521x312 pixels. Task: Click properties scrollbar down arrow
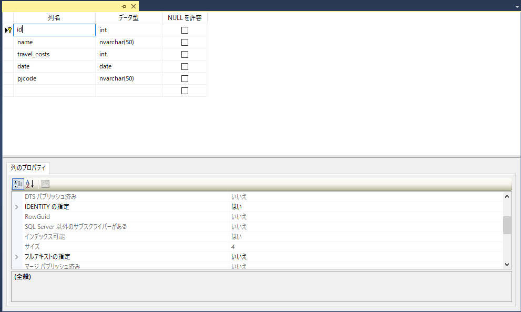[507, 265]
